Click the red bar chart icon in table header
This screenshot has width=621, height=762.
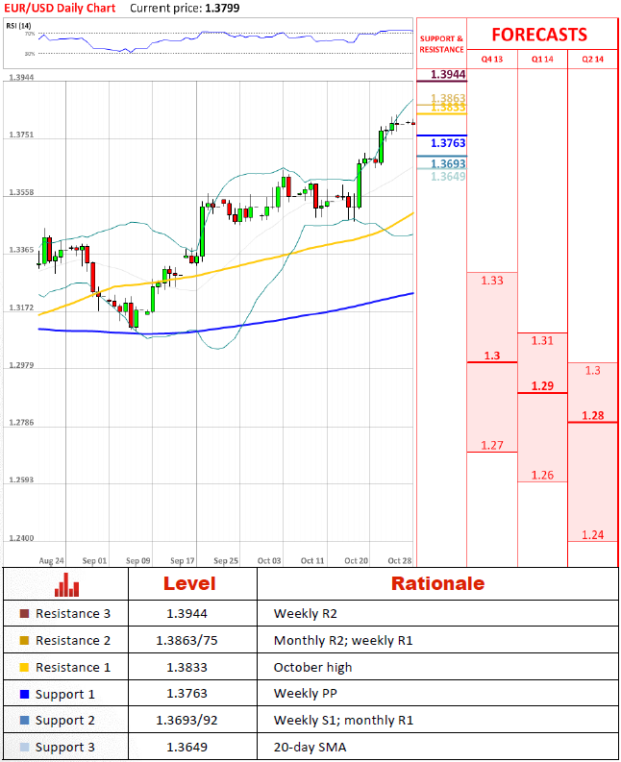pos(66,584)
